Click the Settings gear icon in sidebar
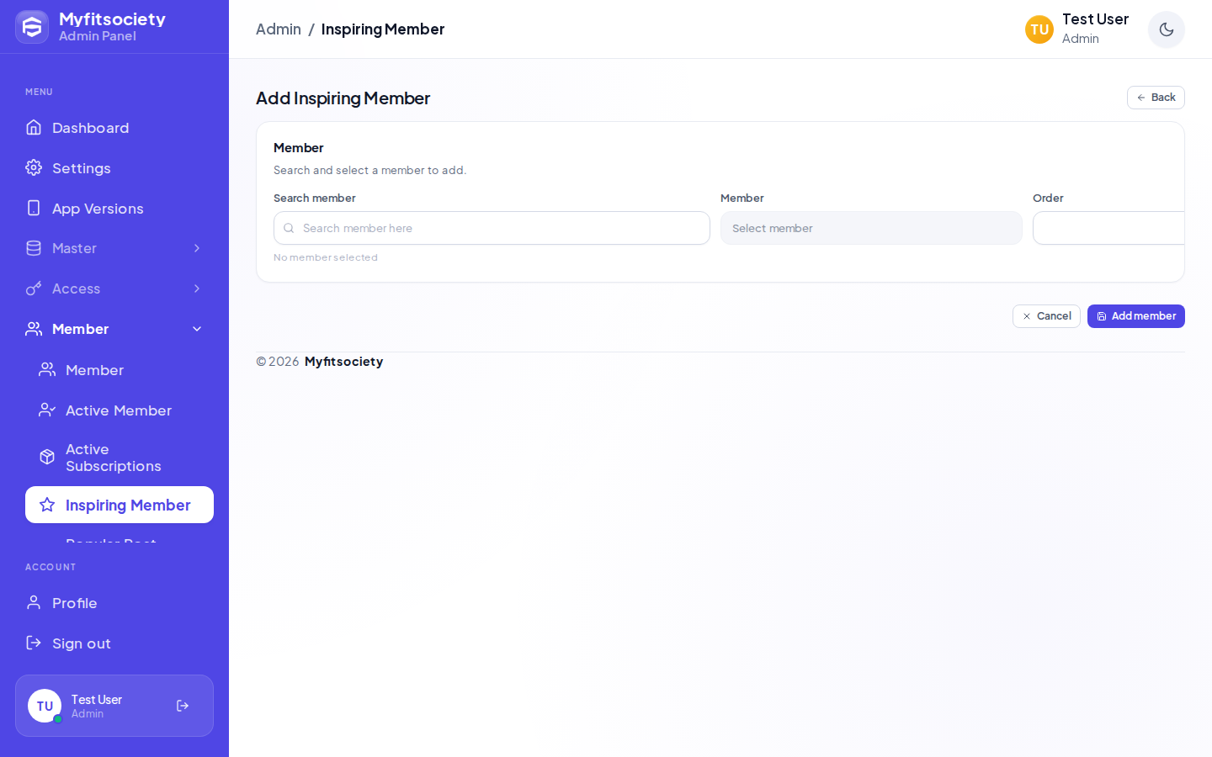 click(x=34, y=167)
